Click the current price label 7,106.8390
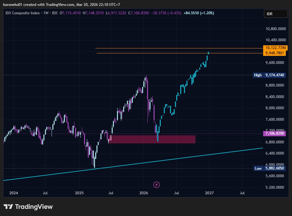 coord(274,133)
